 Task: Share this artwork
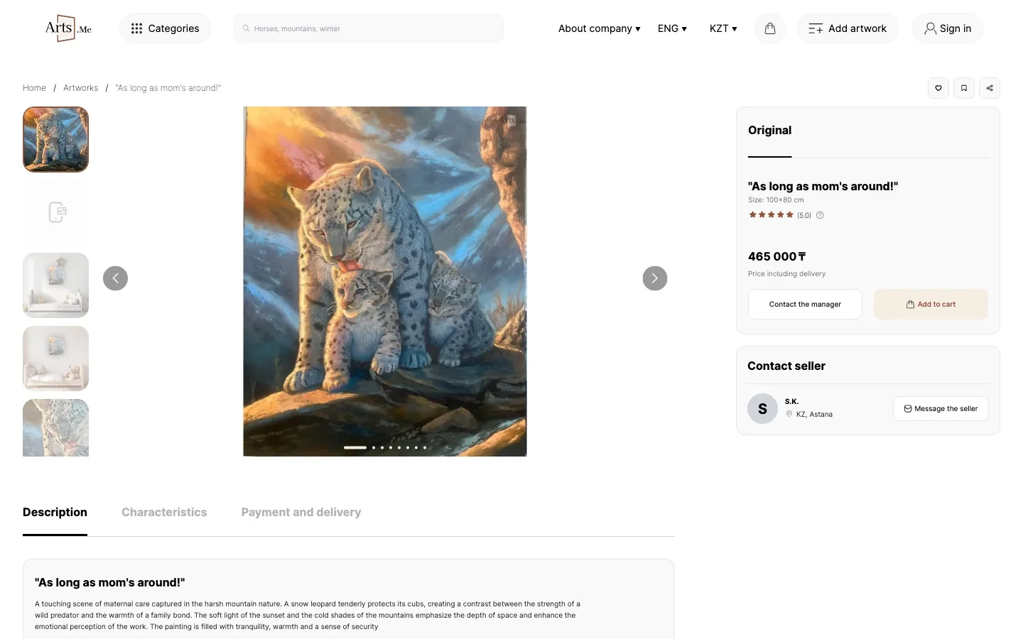point(990,88)
